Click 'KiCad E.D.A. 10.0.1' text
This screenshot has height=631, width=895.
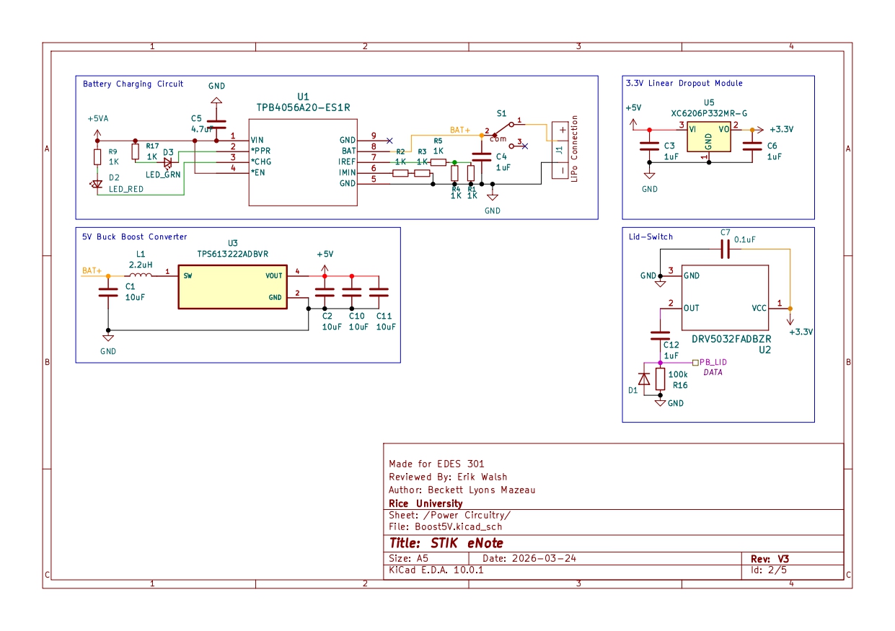coord(436,570)
